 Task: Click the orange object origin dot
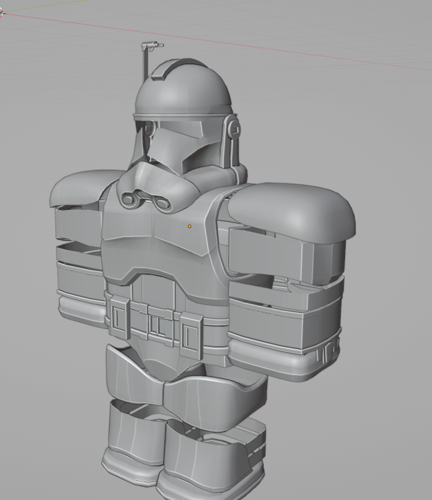tap(189, 226)
